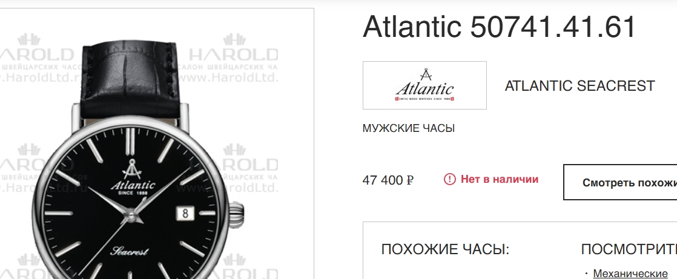
Task: Click the МУЖСКИЕ ЧАСЫ category label
Action: coord(409,128)
